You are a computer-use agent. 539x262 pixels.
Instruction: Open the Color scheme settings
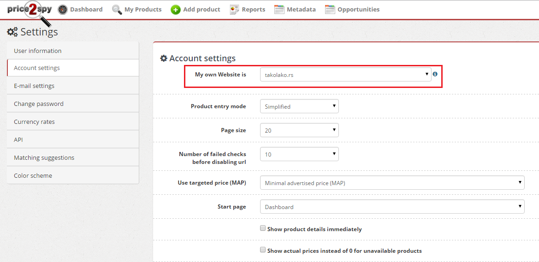tap(73, 175)
